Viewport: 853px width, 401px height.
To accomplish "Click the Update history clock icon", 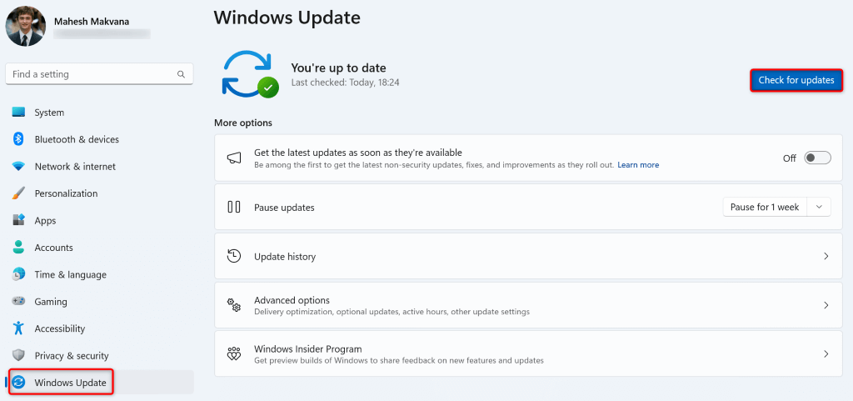I will tap(234, 256).
